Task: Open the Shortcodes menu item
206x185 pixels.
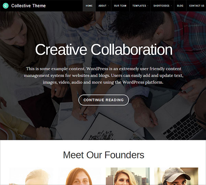Action: [161, 6]
